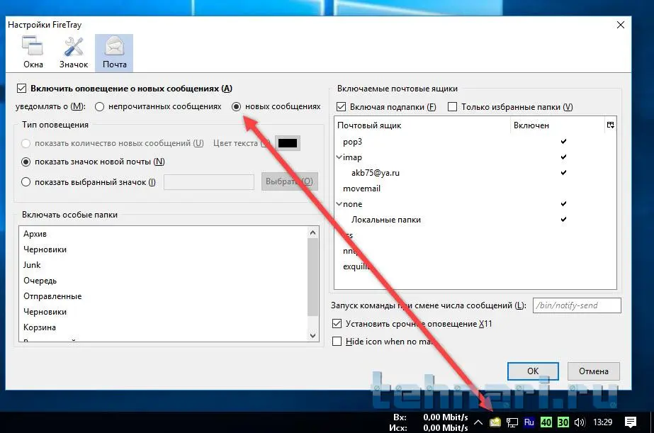Toggle enabled checkmark for akb75@ya.ru
The width and height of the screenshot is (654, 433).
563,173
